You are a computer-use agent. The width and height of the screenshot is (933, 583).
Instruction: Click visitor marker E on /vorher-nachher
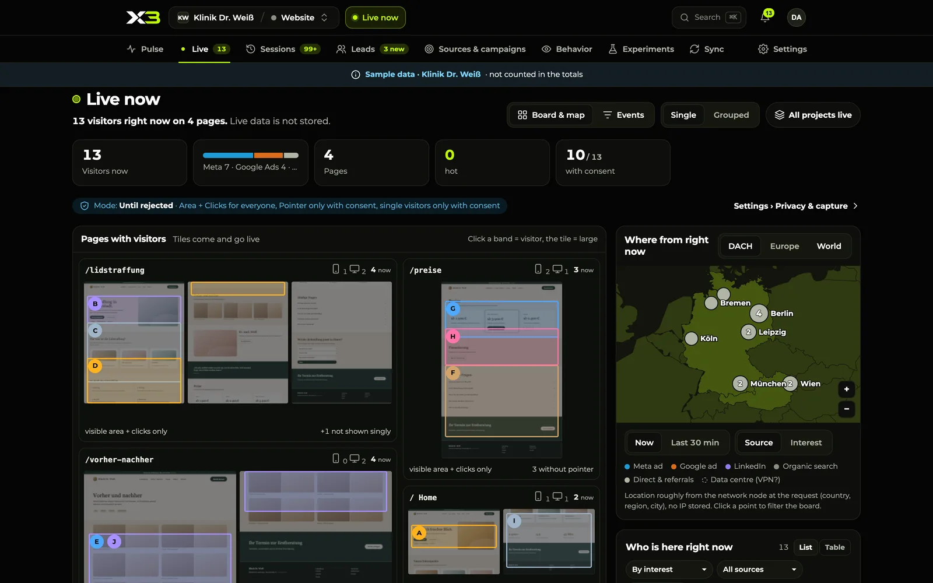pyautogui.click(x=97, y=542)
